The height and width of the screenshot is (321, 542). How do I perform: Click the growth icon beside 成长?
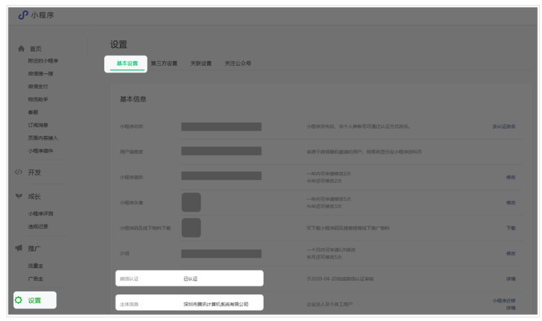coord(19,196)
